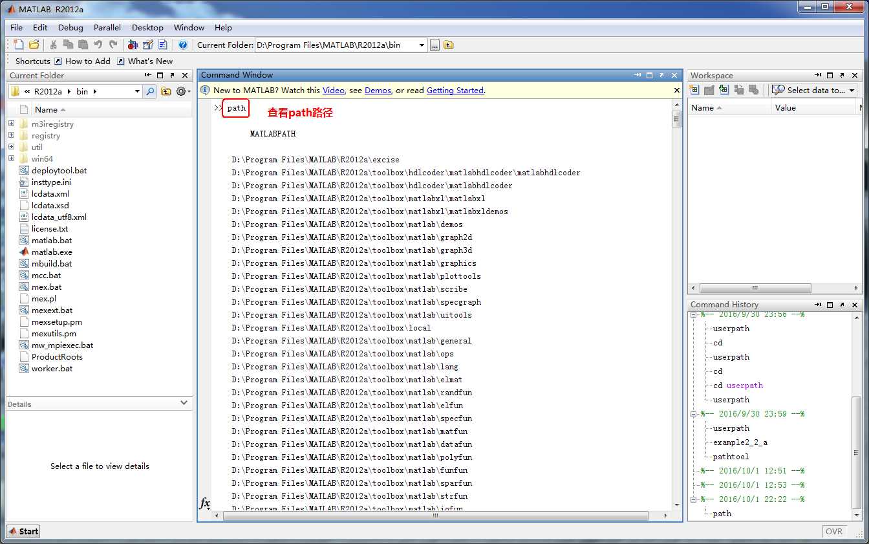Open the R2012a bin address dropdown arrow
Image resolution: width=869 pixels, height=544 pixels.
pyautogui.click(x=137, y=91)
